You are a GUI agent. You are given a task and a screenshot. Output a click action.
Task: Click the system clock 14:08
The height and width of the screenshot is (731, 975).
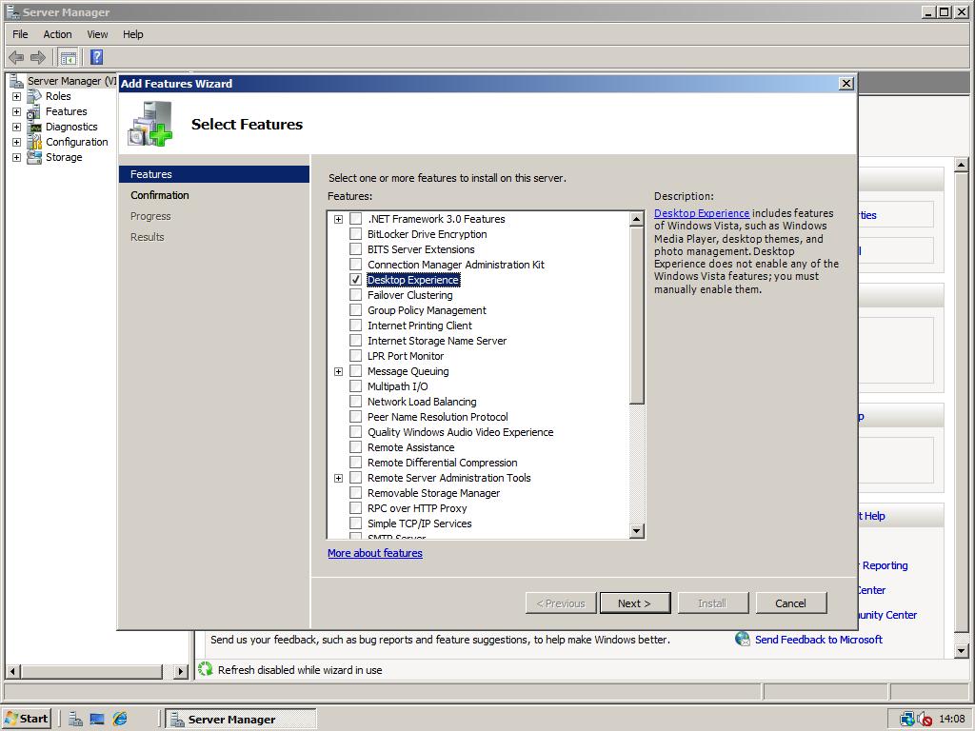pyautogui.click(x=952, y=720)
